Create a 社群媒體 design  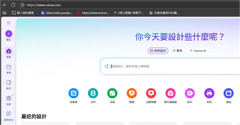[x=151, y=96]
